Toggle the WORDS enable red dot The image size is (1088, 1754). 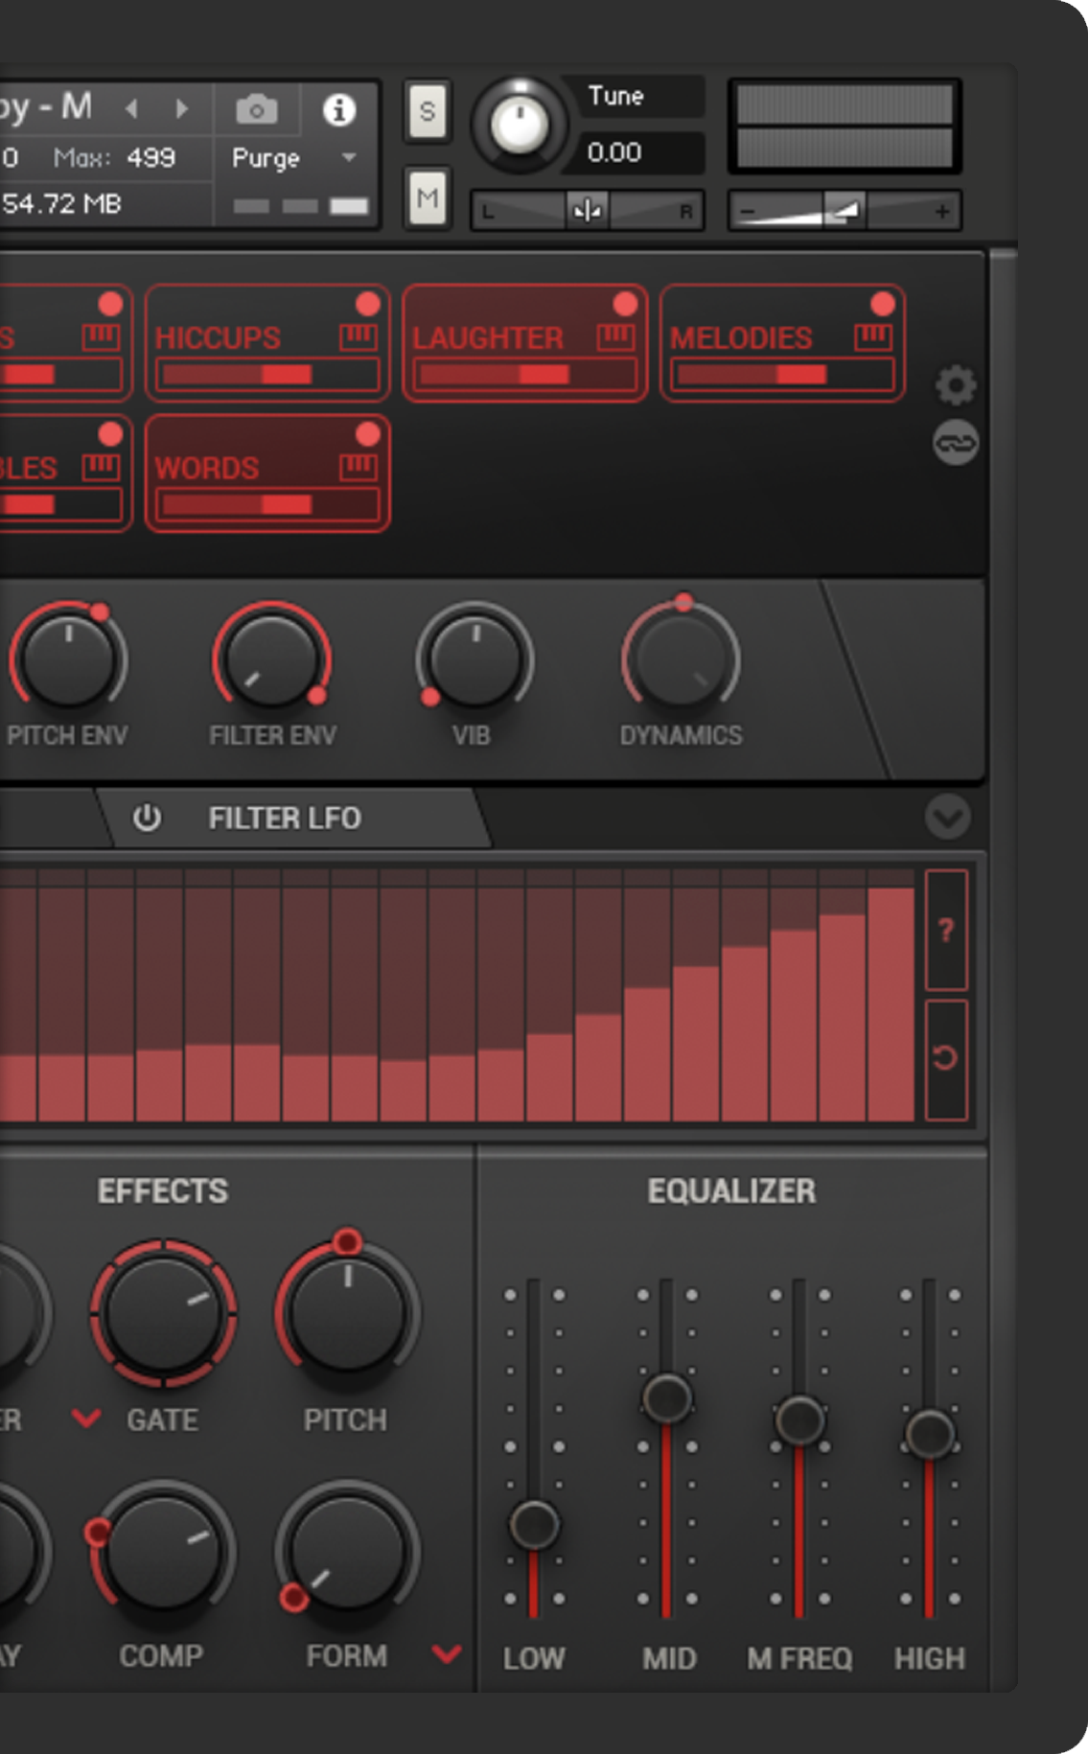tap(367, 435)
